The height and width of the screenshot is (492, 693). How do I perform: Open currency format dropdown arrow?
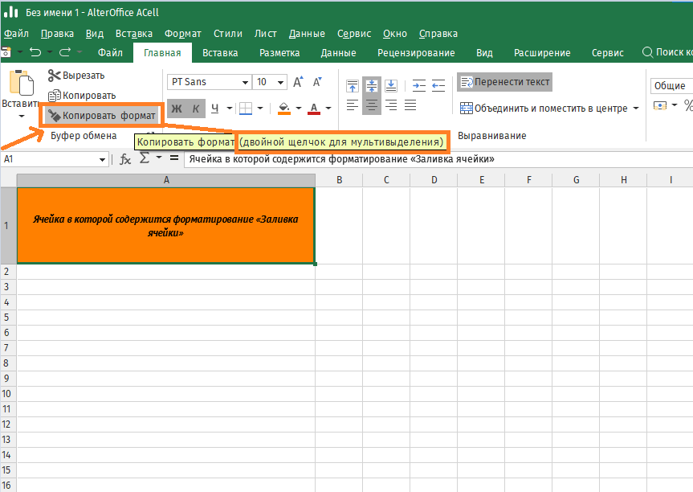(x=675, y=105)
